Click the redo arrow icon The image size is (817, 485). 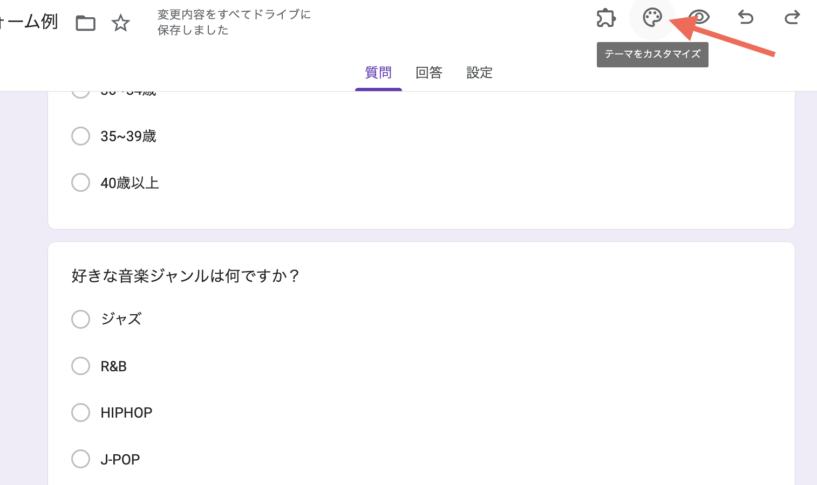(792, 18)
